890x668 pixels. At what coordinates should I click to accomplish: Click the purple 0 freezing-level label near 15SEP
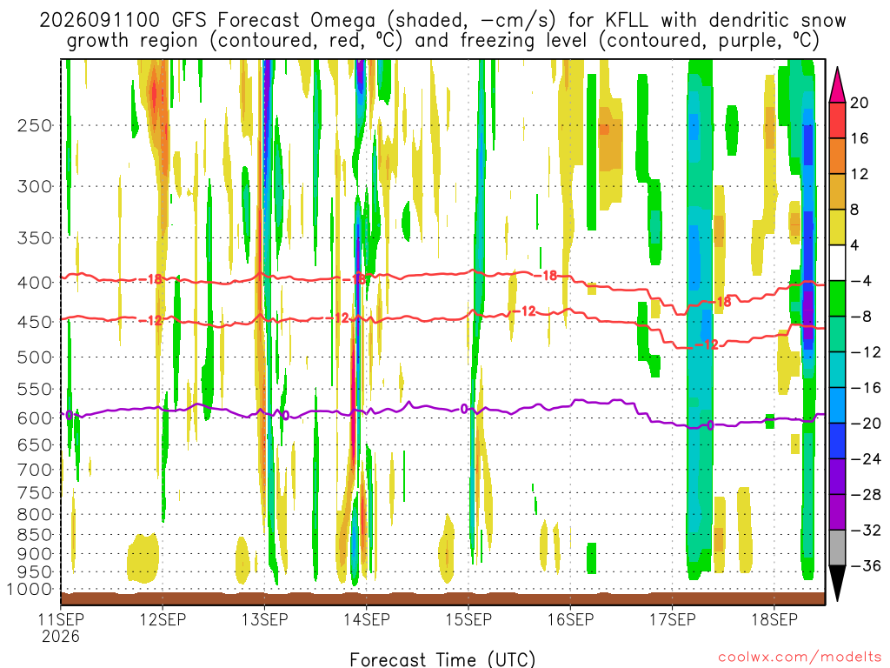tap(464, 409)
